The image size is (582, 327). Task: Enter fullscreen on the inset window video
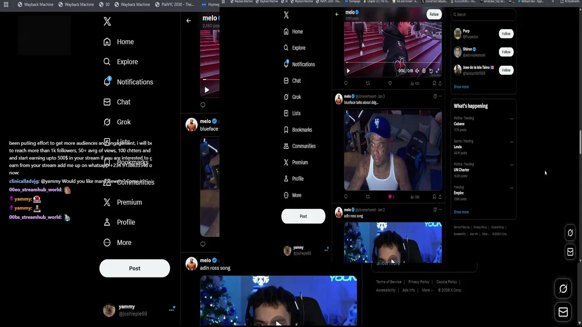pyautogui.click(x=437, y=71)
